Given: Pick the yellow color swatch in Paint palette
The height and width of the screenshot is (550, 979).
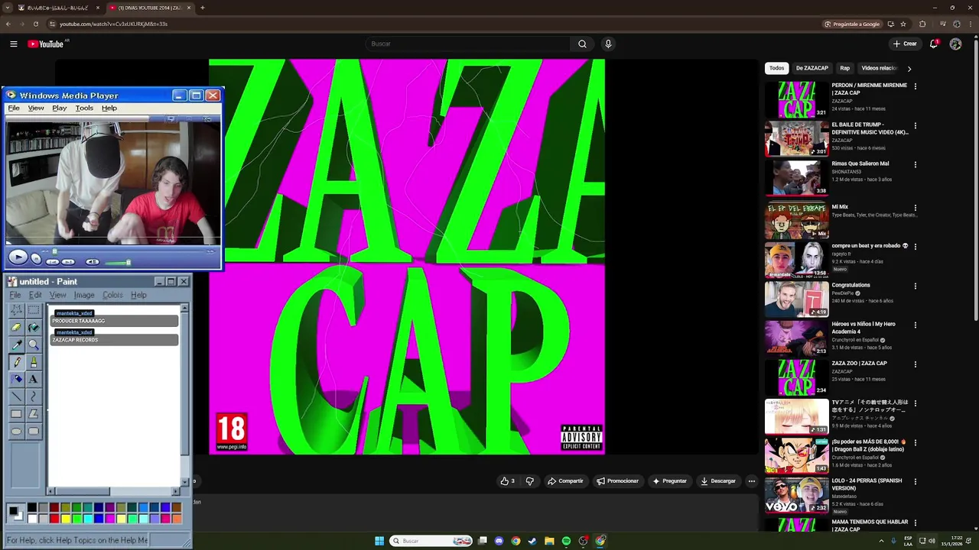Looking at the screenshot, I should coord(66,519).
